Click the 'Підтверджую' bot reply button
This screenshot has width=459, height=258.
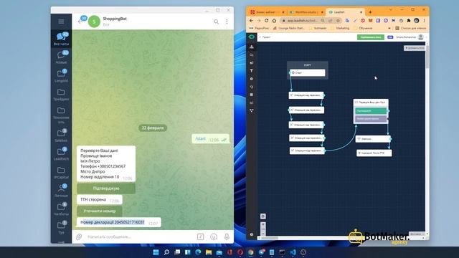(x=106, y=188)
